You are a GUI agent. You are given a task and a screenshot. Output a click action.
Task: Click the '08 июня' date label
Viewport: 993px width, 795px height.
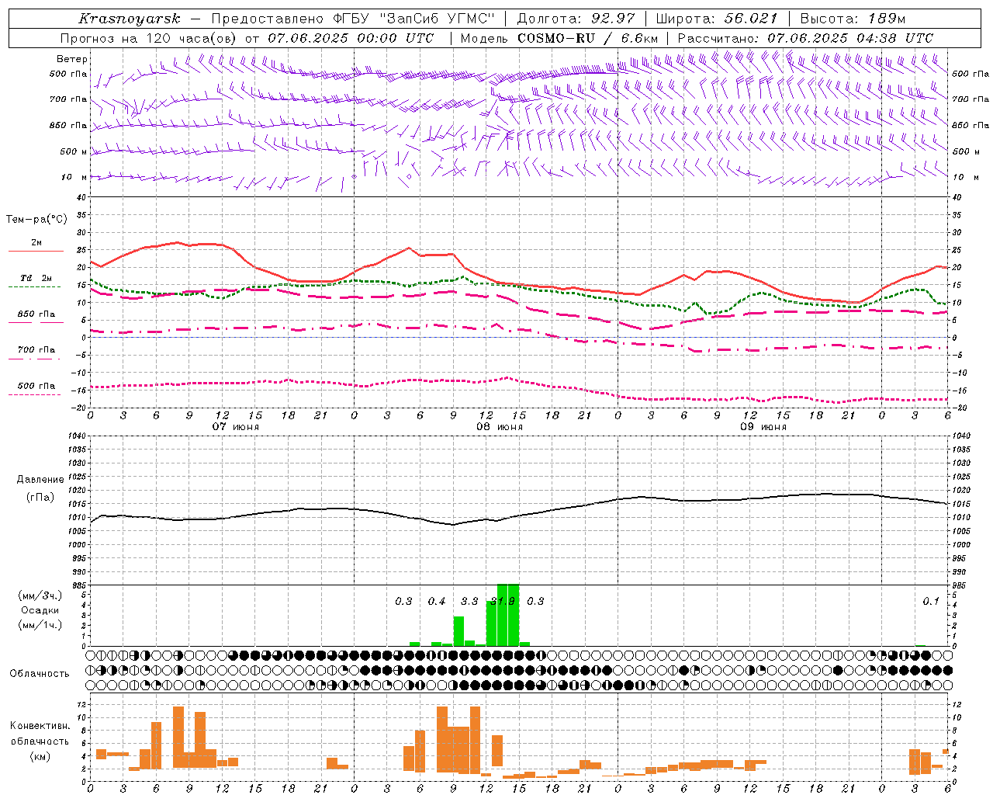(500, 427)
